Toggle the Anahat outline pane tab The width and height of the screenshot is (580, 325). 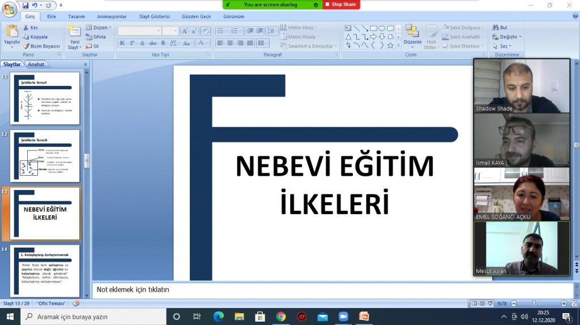36,64
